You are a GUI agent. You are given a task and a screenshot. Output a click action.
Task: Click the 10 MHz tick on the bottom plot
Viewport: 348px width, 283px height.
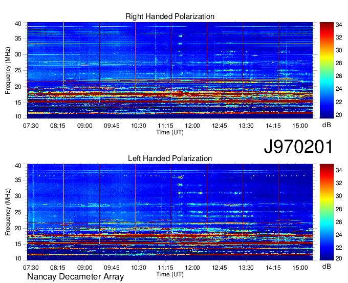tap(18, 258)
